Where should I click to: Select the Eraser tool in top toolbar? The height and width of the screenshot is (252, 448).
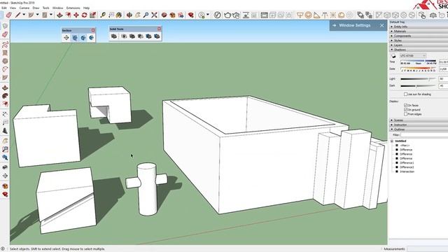(9, 15)
